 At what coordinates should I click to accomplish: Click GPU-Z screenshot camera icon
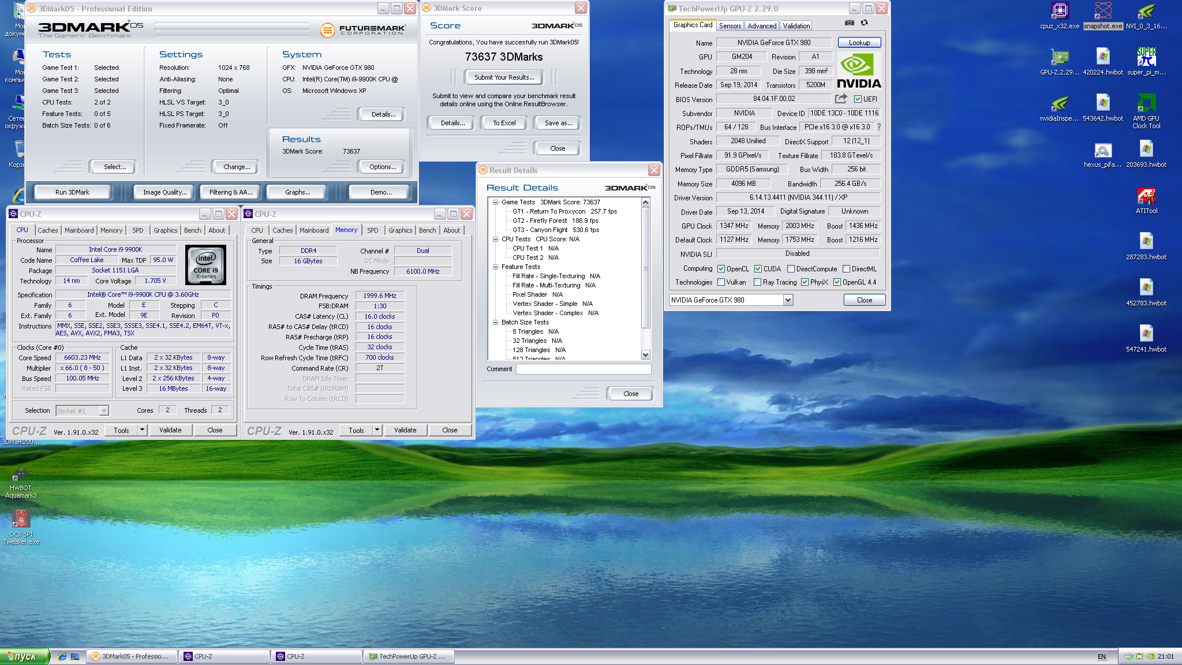point(850,23)
